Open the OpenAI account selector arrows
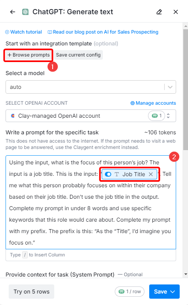 168,116
